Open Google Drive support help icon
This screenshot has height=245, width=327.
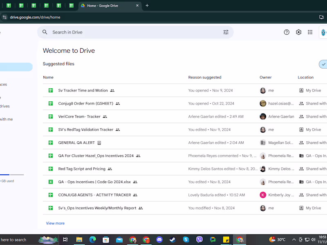(287, 32)
